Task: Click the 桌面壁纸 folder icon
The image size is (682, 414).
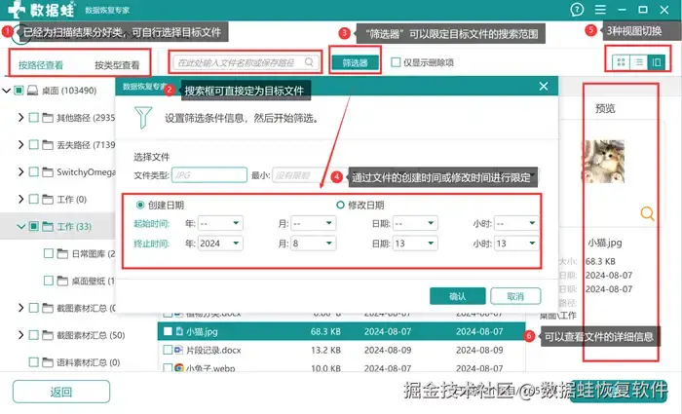Action: point(62,281)
